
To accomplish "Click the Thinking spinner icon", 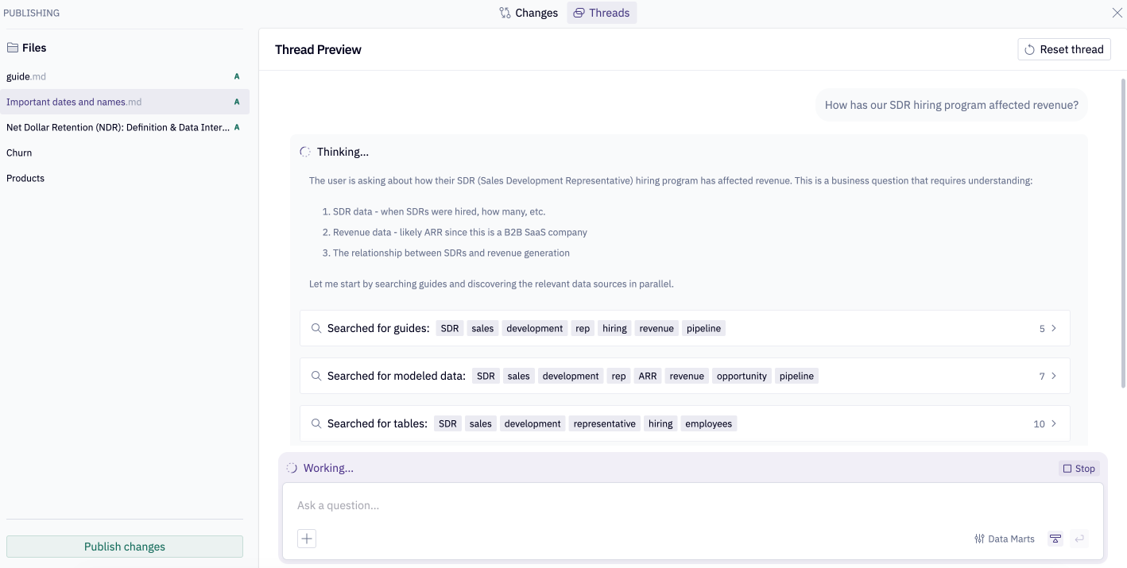I will [305, 152].
